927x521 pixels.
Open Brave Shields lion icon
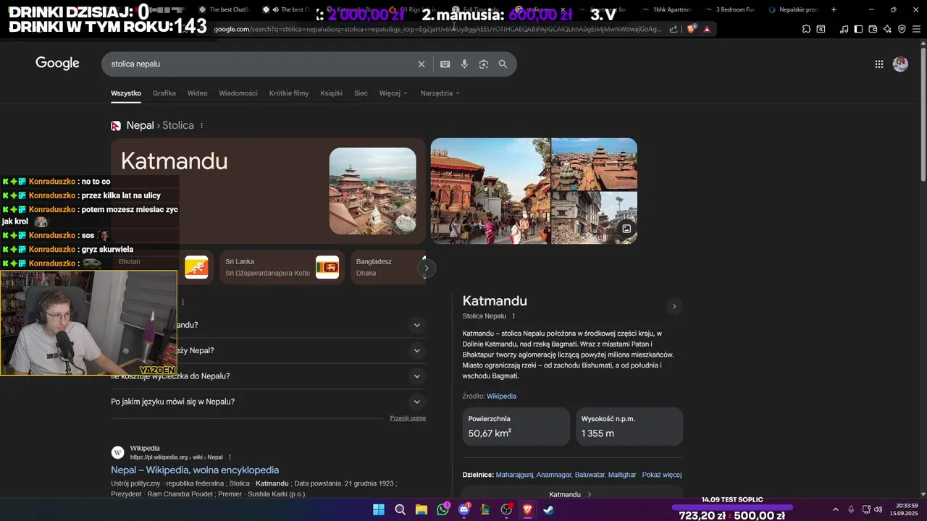692,29
